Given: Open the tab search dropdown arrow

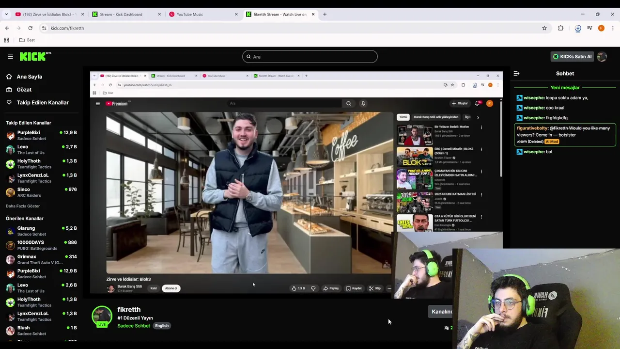Looking at the screenshot, I should (6, 14).
